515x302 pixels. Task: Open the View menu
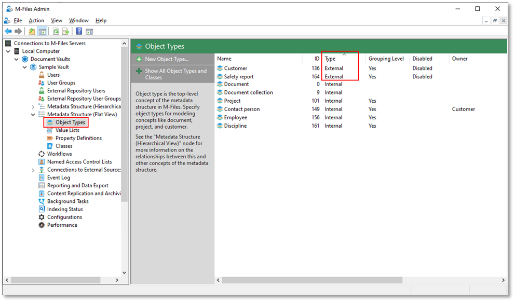(x=57, y=20)
